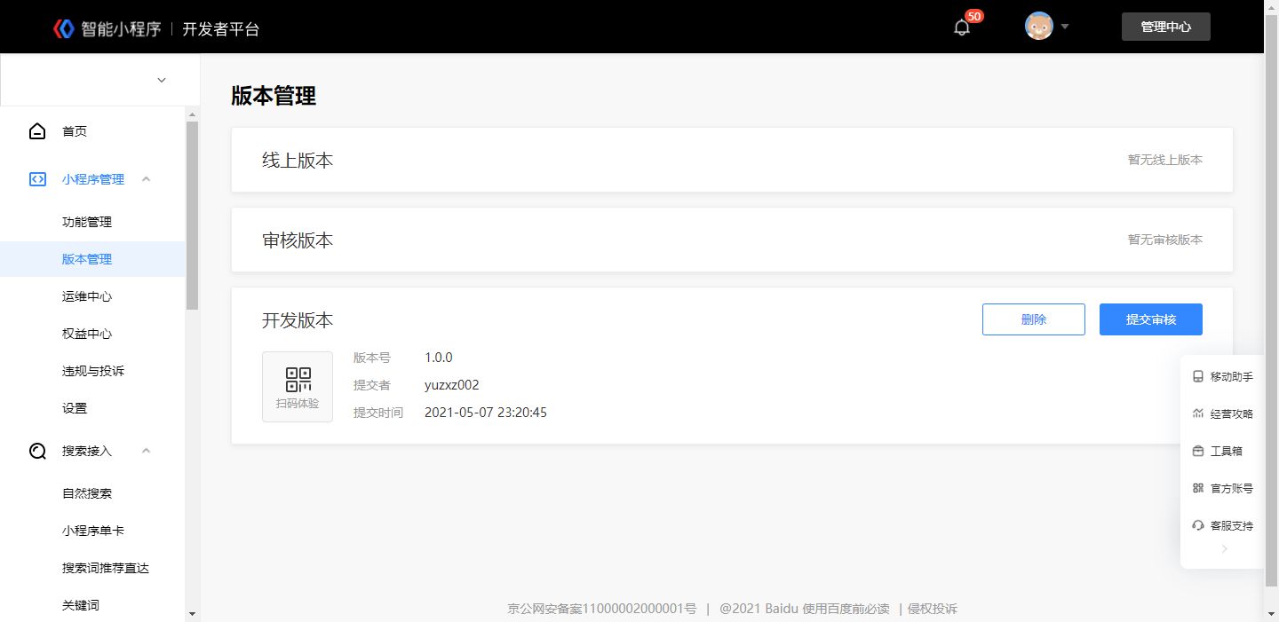Image resolution: width=1279 pixels, height=622 pixels.
Task: Go to 功能管理 in the sidebar
Action: (x=87, y=222)
